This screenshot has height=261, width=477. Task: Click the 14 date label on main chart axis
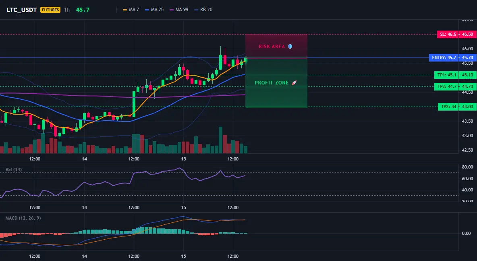[x=84, y=159]
